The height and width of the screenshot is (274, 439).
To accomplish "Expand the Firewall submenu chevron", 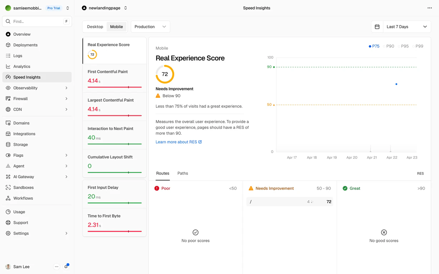I will tap(66, 98).
